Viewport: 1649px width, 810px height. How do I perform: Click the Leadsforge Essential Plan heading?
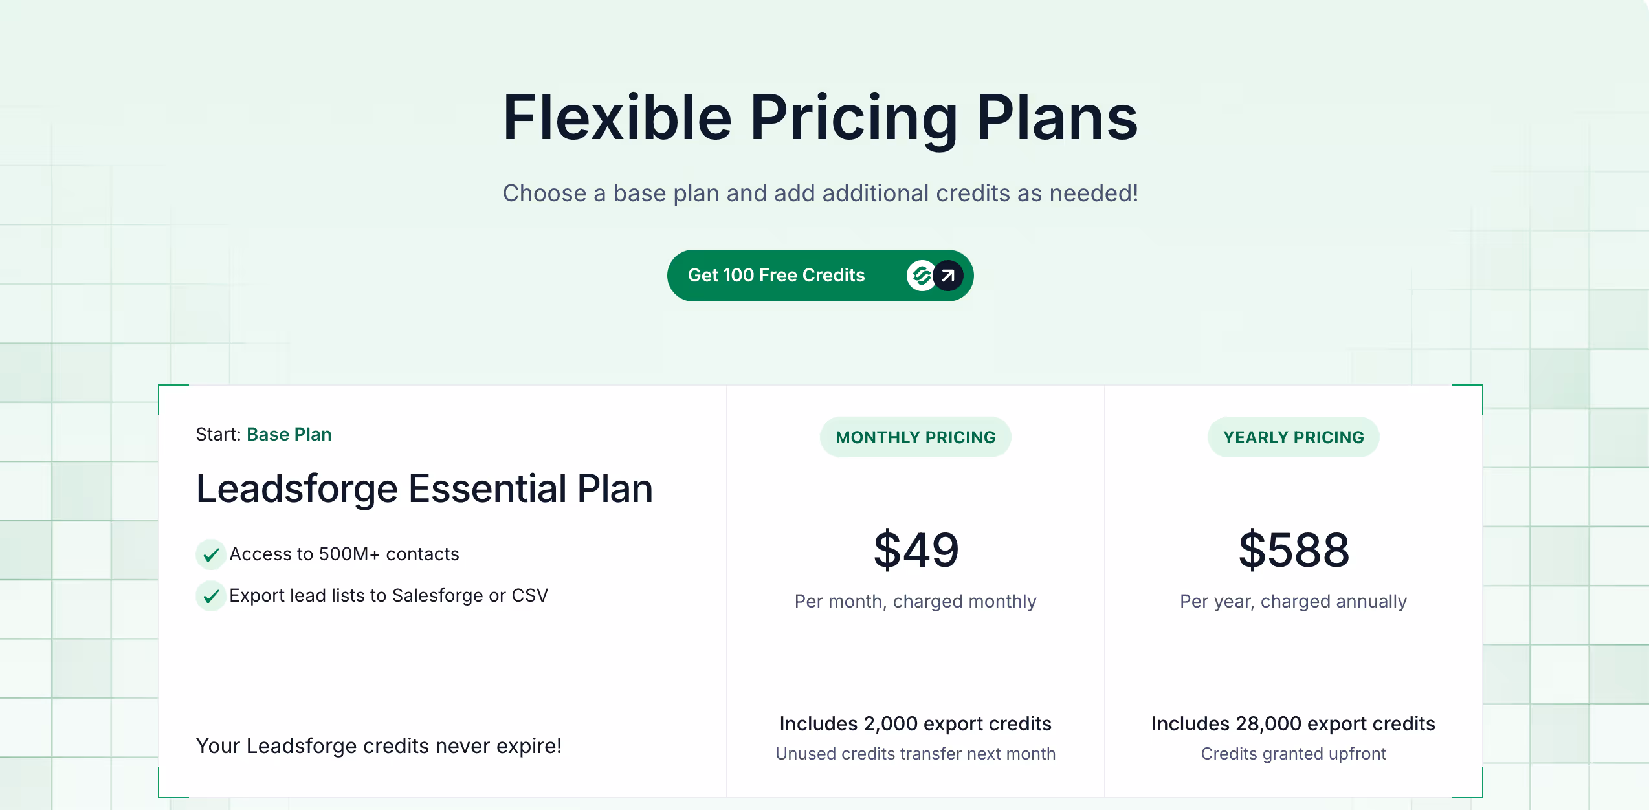[x=425, y=488]
